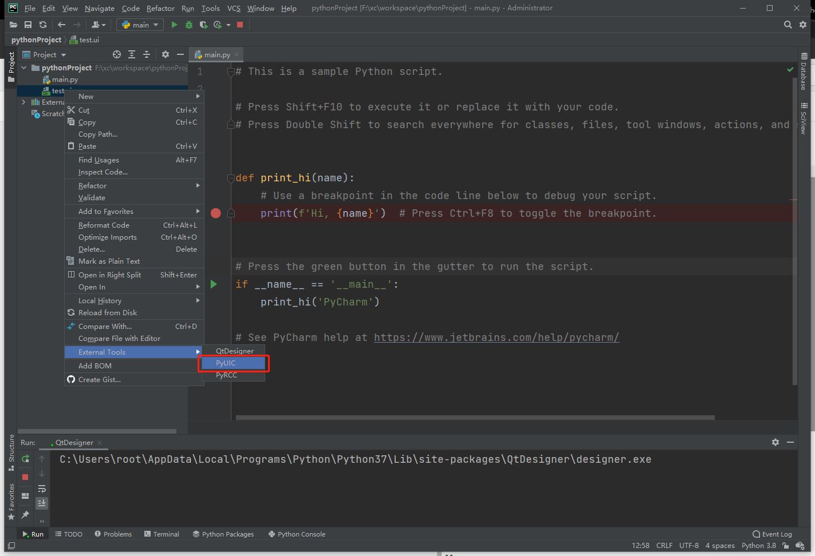Click the editor horizontal scrollbar
This screenshot has height=556, width=815.
tap(475, 418)
